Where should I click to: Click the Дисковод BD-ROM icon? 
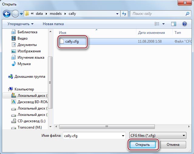(14, 102)
